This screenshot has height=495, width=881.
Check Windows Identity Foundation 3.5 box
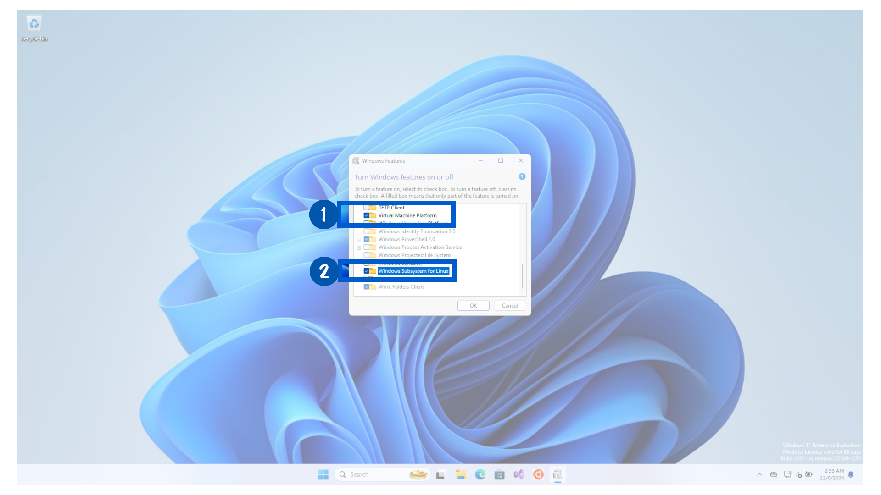pos(366,231)
